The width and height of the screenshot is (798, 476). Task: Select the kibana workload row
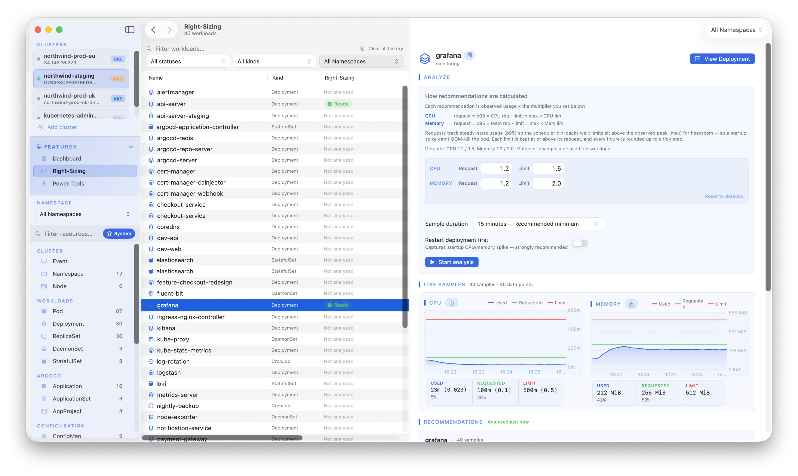point(271,328)
